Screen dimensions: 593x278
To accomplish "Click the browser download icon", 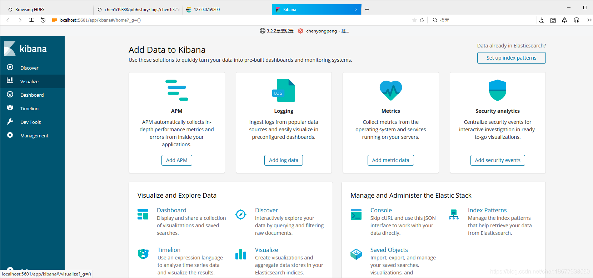I will [542, 20].
